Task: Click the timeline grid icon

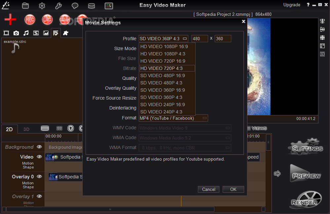Action: pos(59,128)
